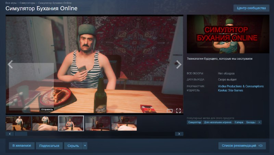
Task: Select the fourth screenshot thumbnail
Action: click(x=98, y=123)
